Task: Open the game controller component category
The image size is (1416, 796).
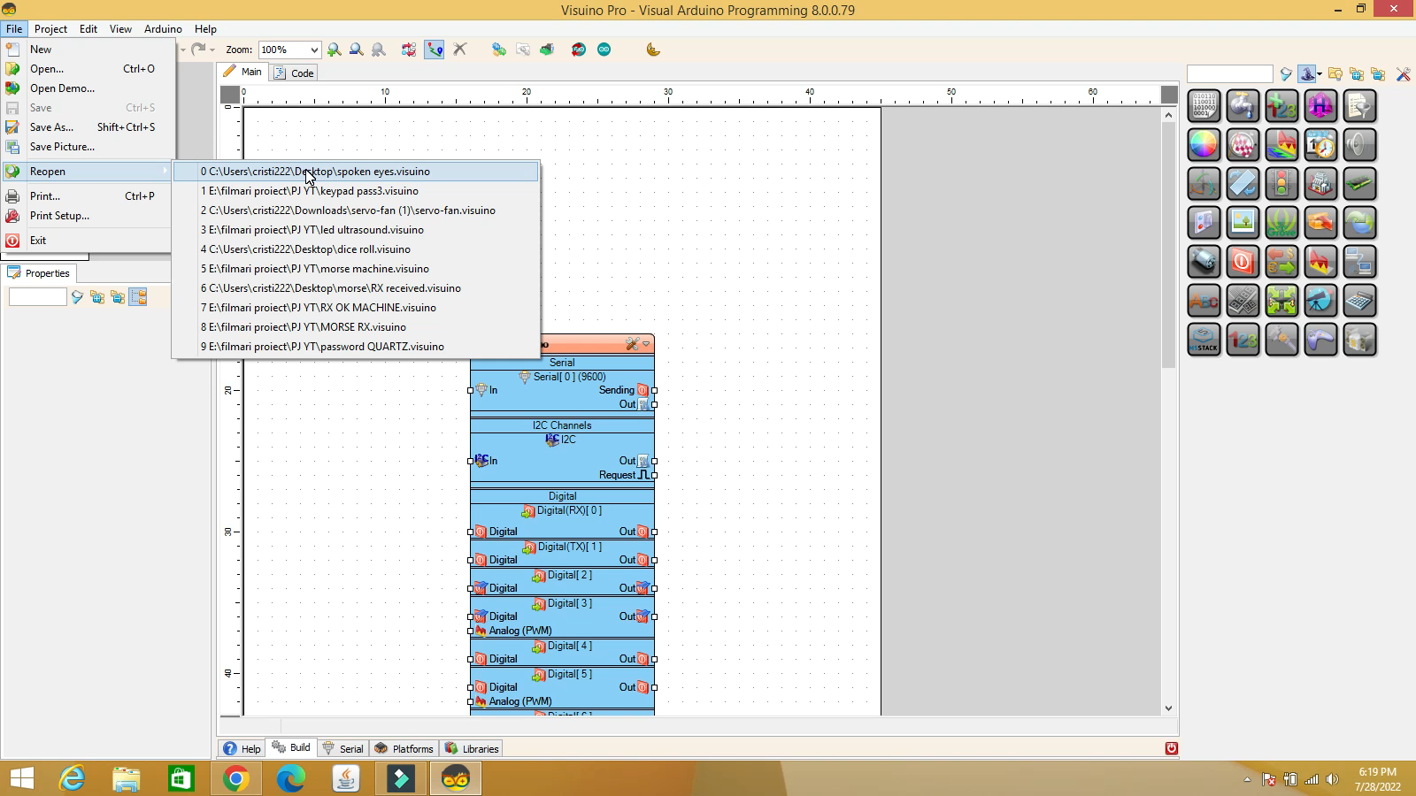Action: pyautogui.click(x=1320, y=340)
